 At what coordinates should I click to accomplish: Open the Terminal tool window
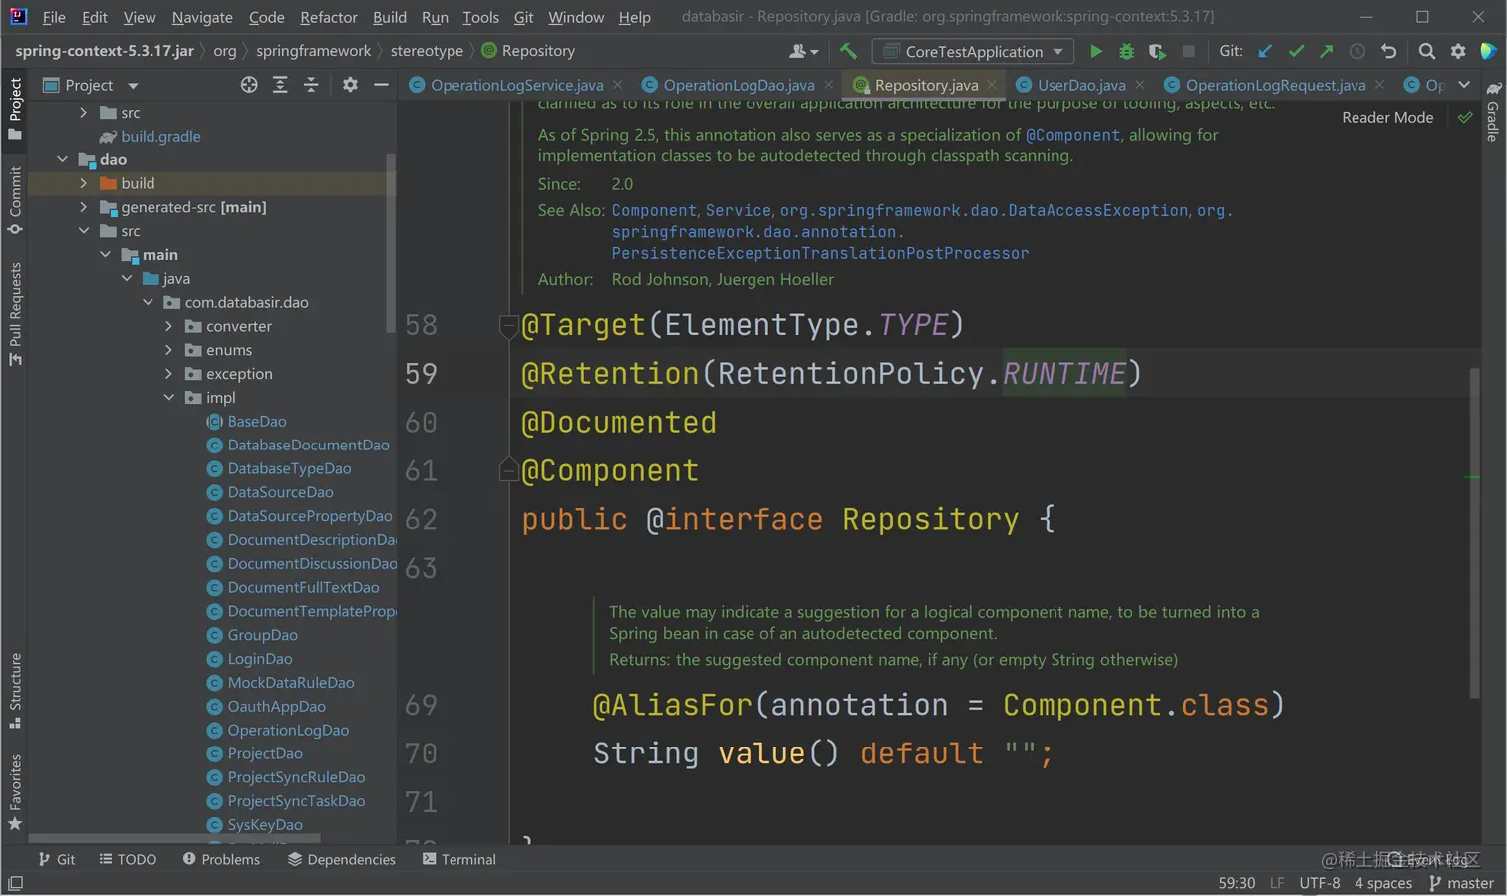(x=458, y=859)
